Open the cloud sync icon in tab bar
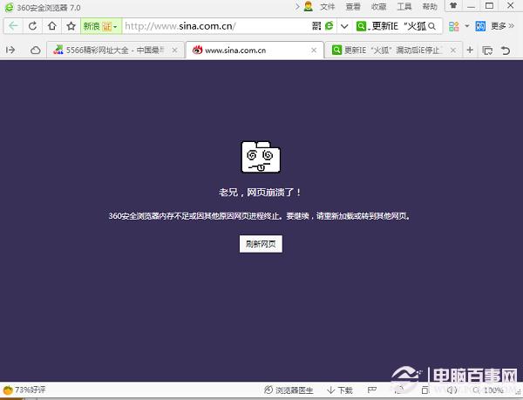The height and width of the screenshot is (400, 523). 35,50
